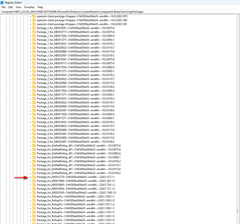Click folder icon of Package_3_for_KB5022497
The height and width of the screenshot is (224, 240).
(34, 110)
